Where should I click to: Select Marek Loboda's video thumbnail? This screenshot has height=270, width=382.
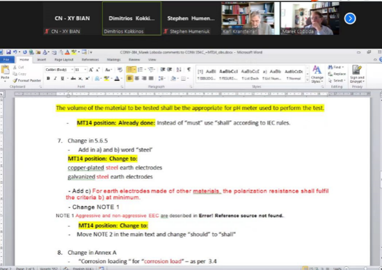point(310,19)
